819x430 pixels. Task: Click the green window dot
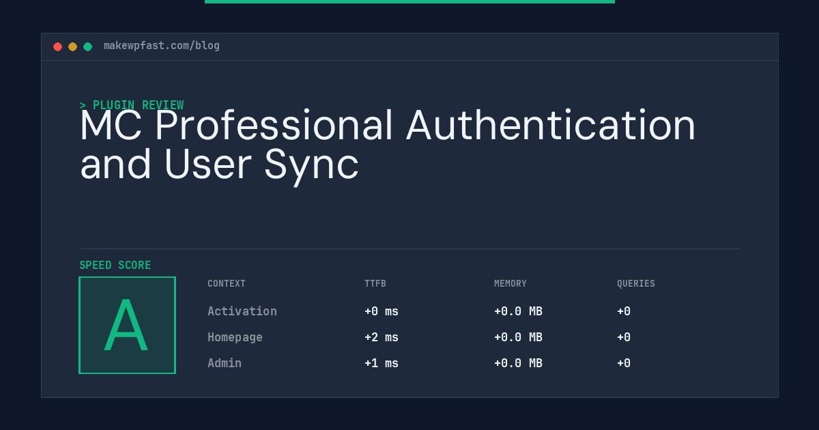[x=87, y=46]
